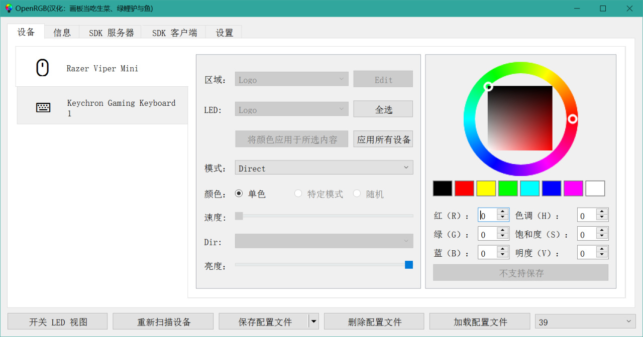The image size is (643, 337).
Task: Click 将颜色应用于所选内容 button
Action: [292, 139]
